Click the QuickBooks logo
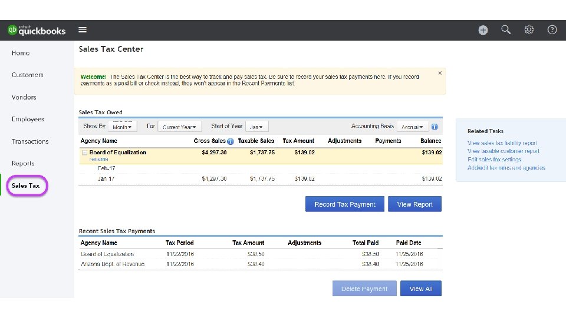This screenshot has width=566, height=318. (37, 30)
